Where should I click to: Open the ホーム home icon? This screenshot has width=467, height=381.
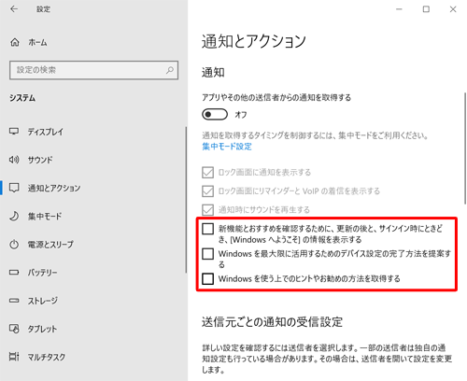[15, 42]
